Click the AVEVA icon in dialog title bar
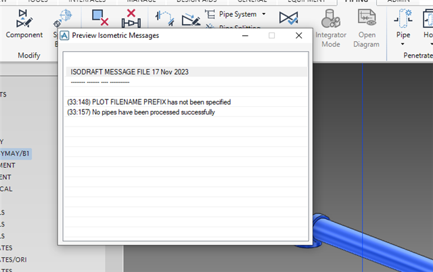 pyautogui.click(x=64, y=36)
